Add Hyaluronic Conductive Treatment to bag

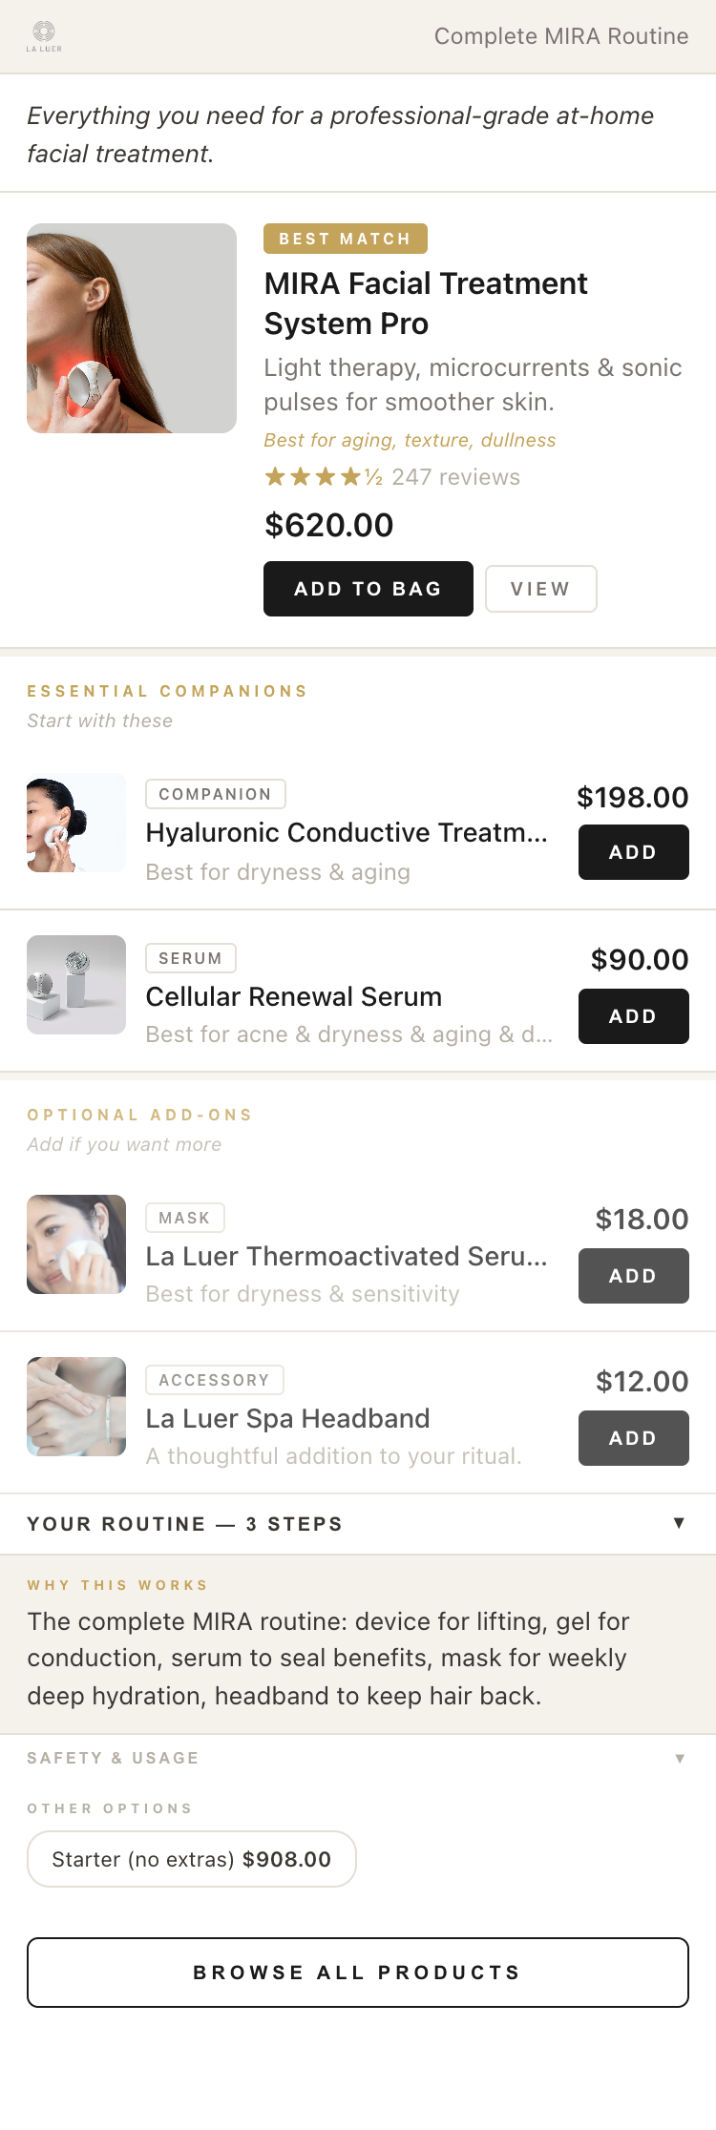[x=634, y=852]
